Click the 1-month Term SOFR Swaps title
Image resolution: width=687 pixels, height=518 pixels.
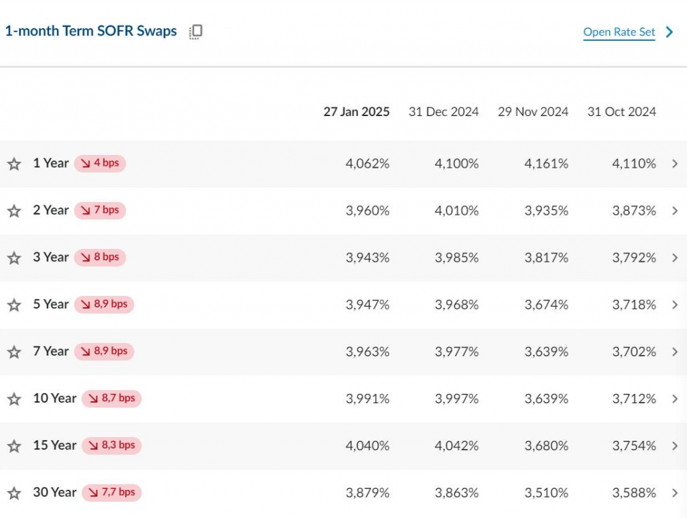tap(91, 32)
